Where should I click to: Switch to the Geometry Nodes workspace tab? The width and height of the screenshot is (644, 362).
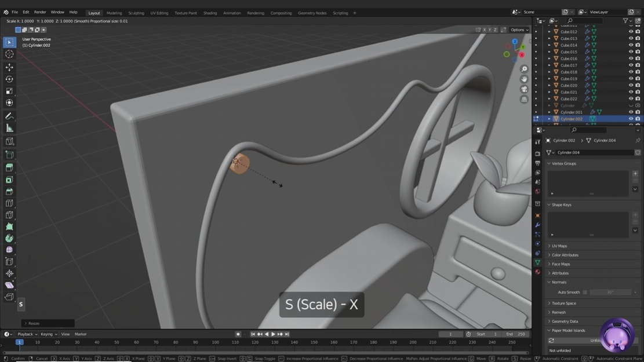tap(312, 13)
